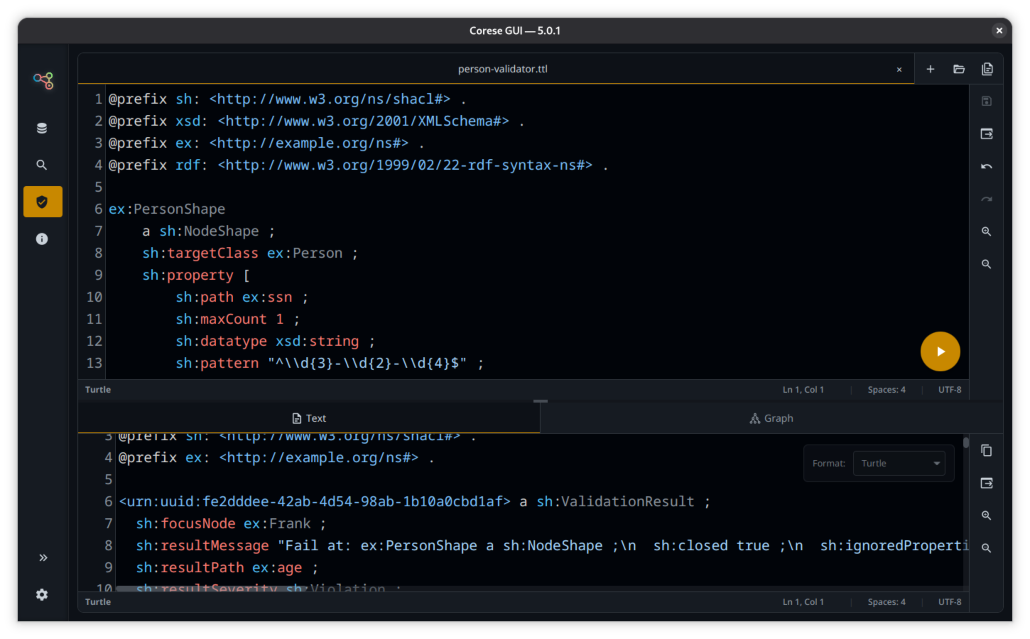The height and width of the screenshot is (639, 1030).
Task: Click 'sh:pattern' on editor line 13
Action: click(x=217, y=363)
